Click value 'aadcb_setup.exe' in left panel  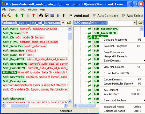coord(35,46)
